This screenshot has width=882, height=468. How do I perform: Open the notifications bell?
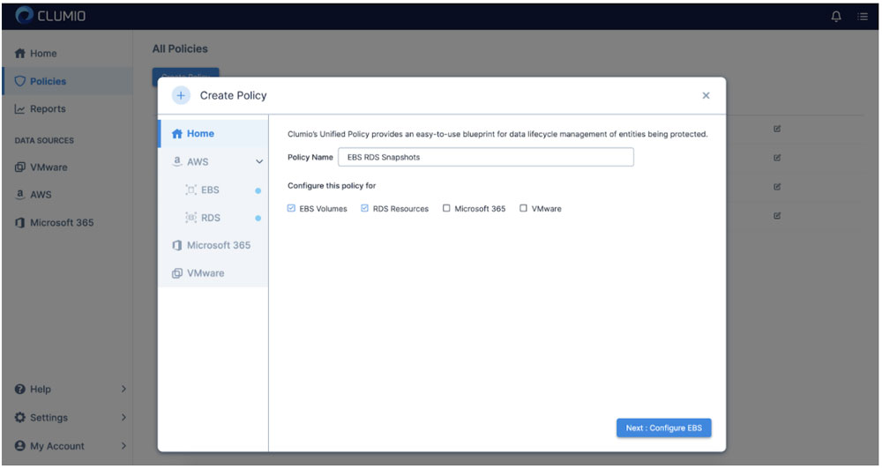click(x=836, y=16)
